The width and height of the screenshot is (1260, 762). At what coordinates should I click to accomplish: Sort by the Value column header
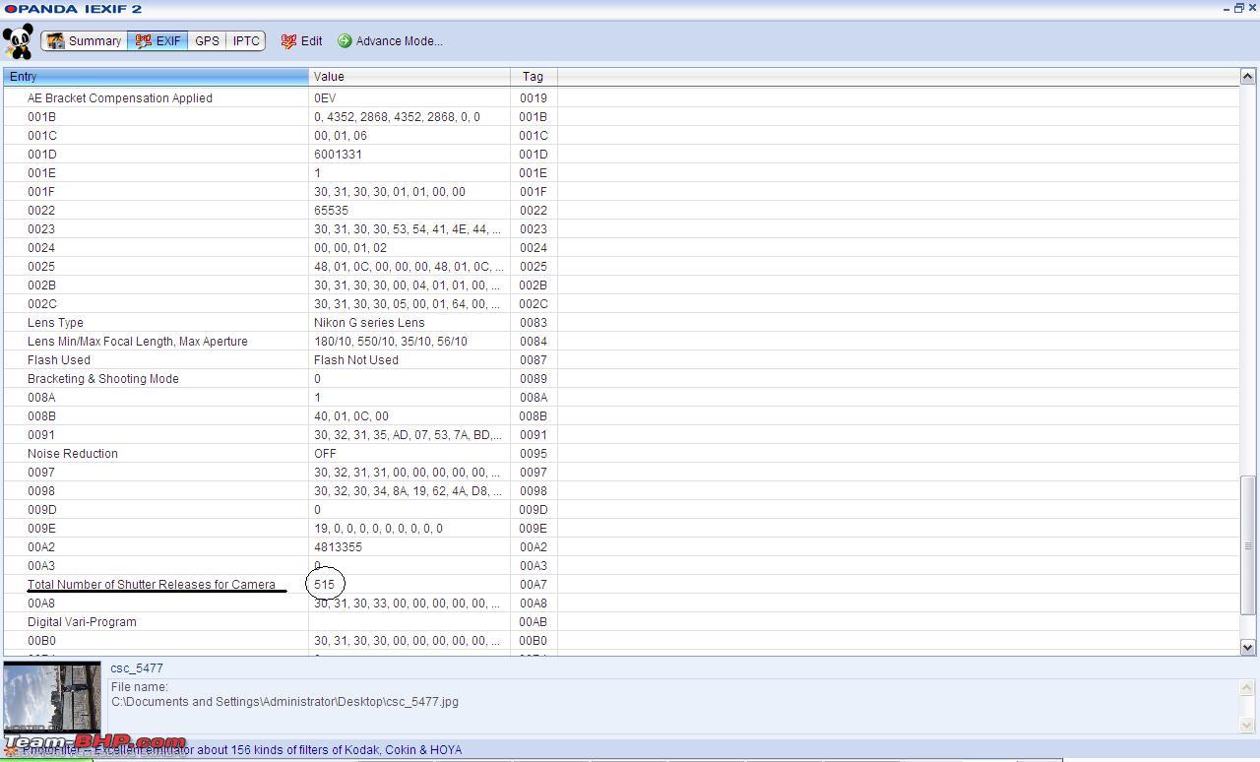click(409, 77)
